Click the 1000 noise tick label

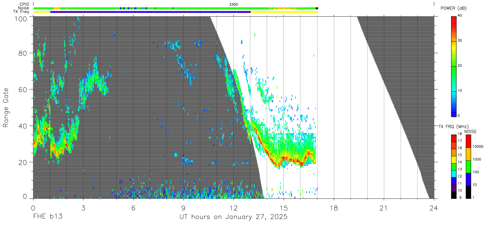point(476,159)
